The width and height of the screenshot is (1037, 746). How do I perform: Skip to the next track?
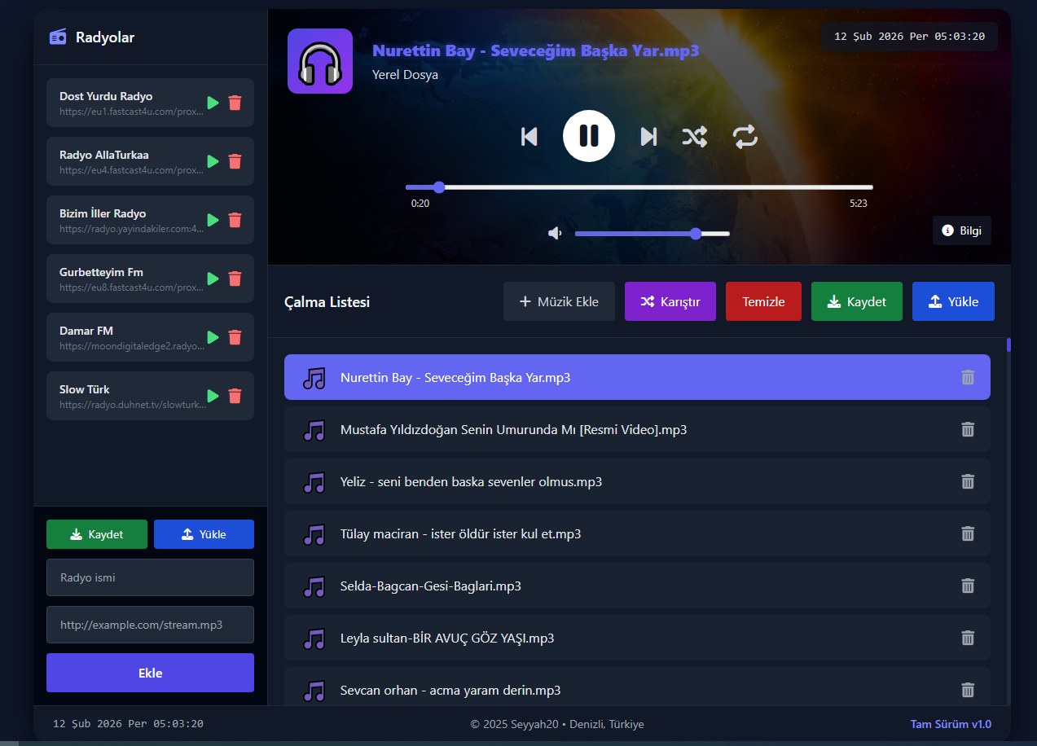pos(648,137)
